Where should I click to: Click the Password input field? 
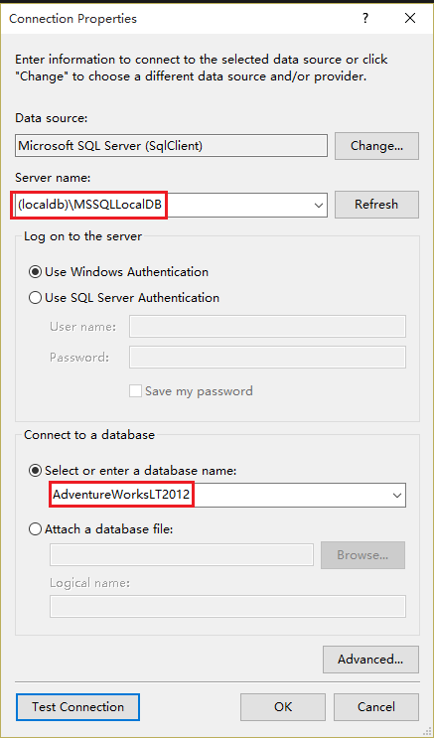click(267, 358)
